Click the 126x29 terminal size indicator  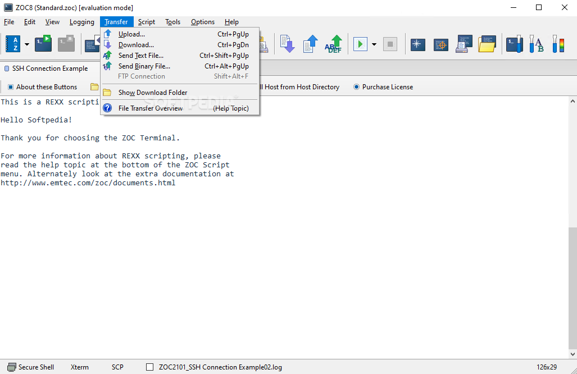(547, 367)
